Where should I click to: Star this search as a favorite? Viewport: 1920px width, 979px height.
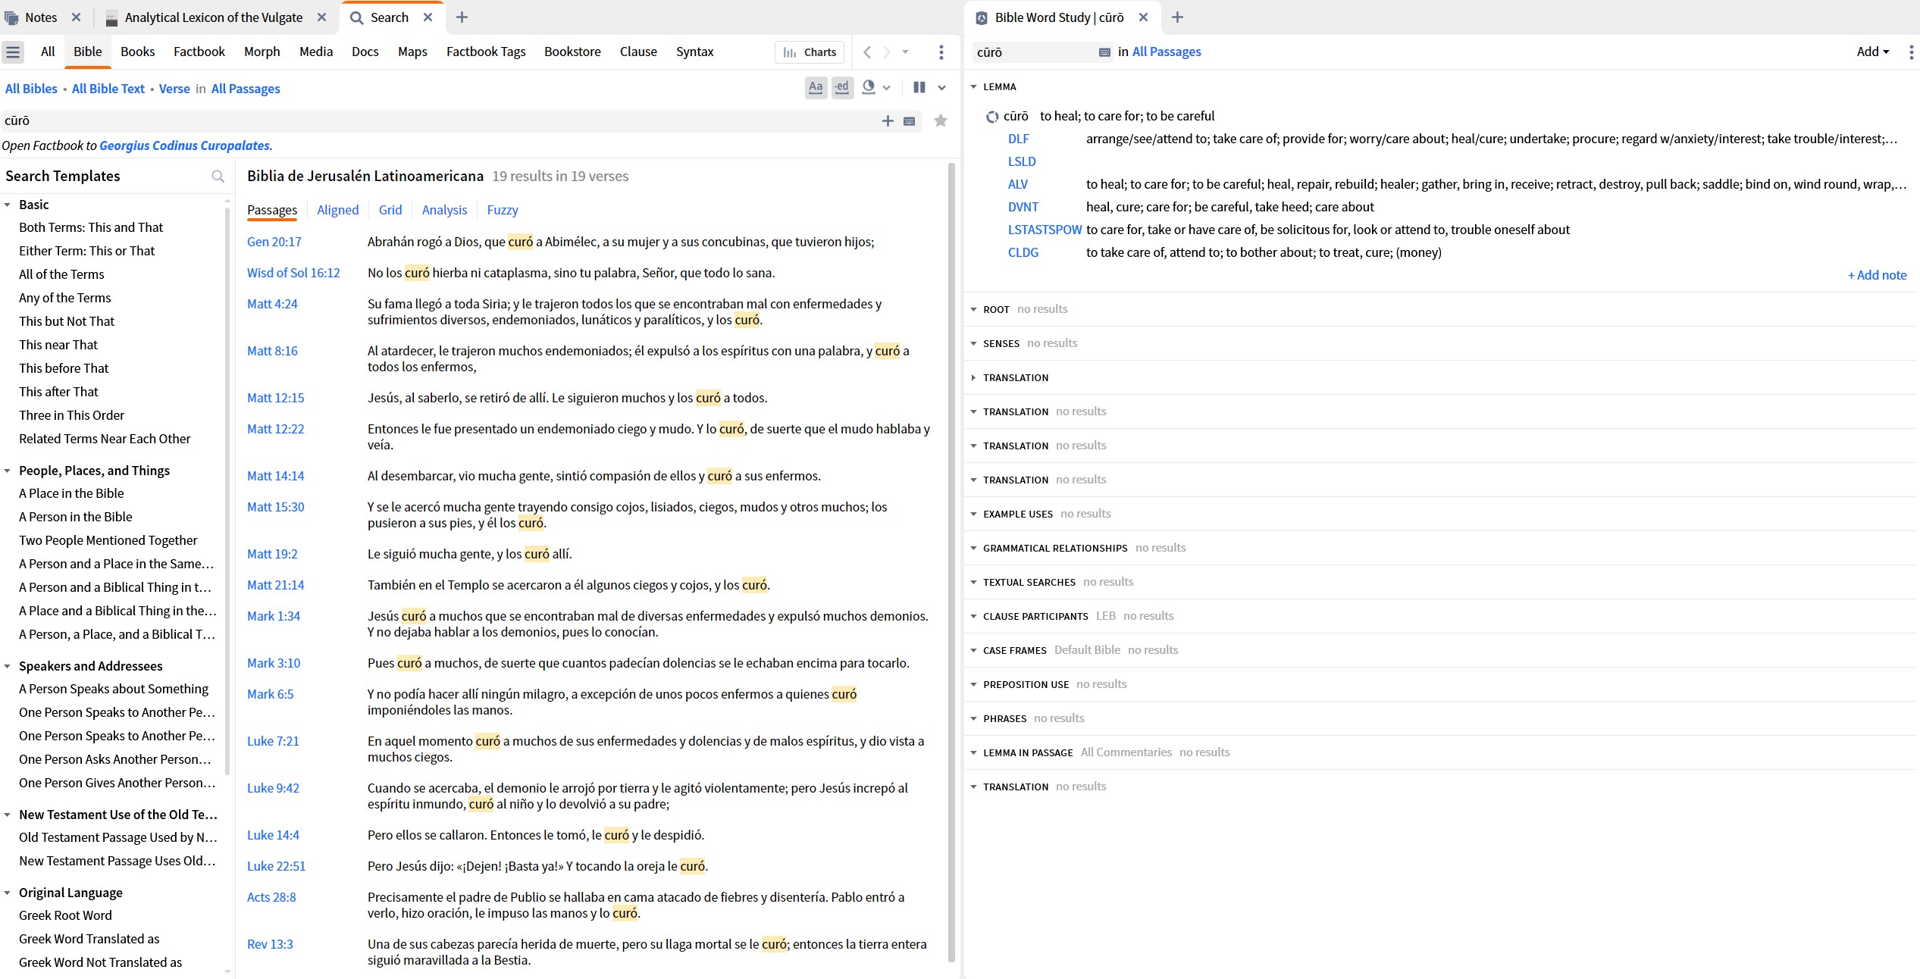(941, 120)
